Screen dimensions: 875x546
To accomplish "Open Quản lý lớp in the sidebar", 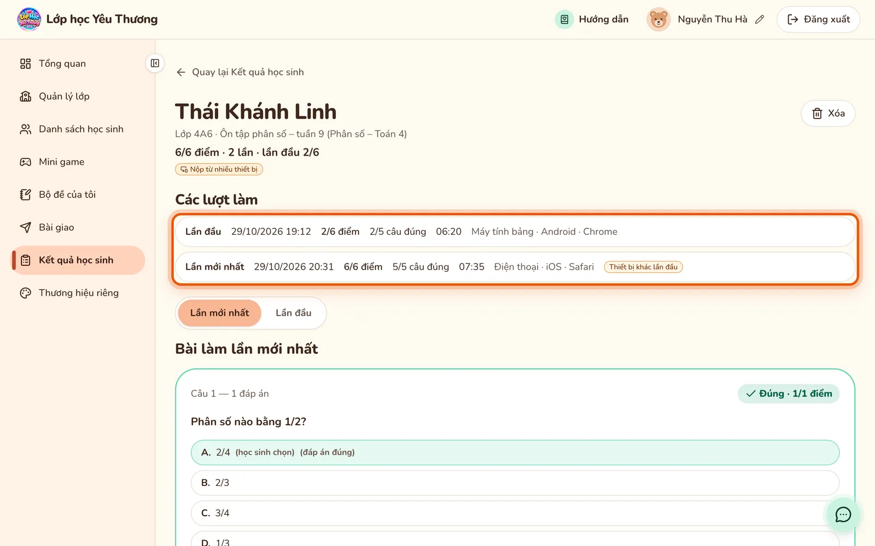I will pyautogui.click(x=78, y=96).
